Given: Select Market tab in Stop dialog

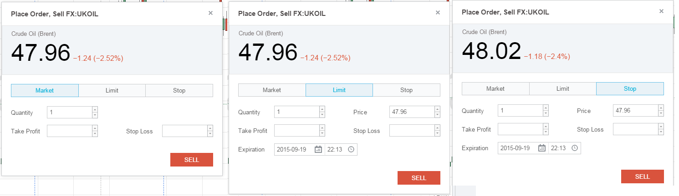Looking at the screenshot, I should (495, 88).
